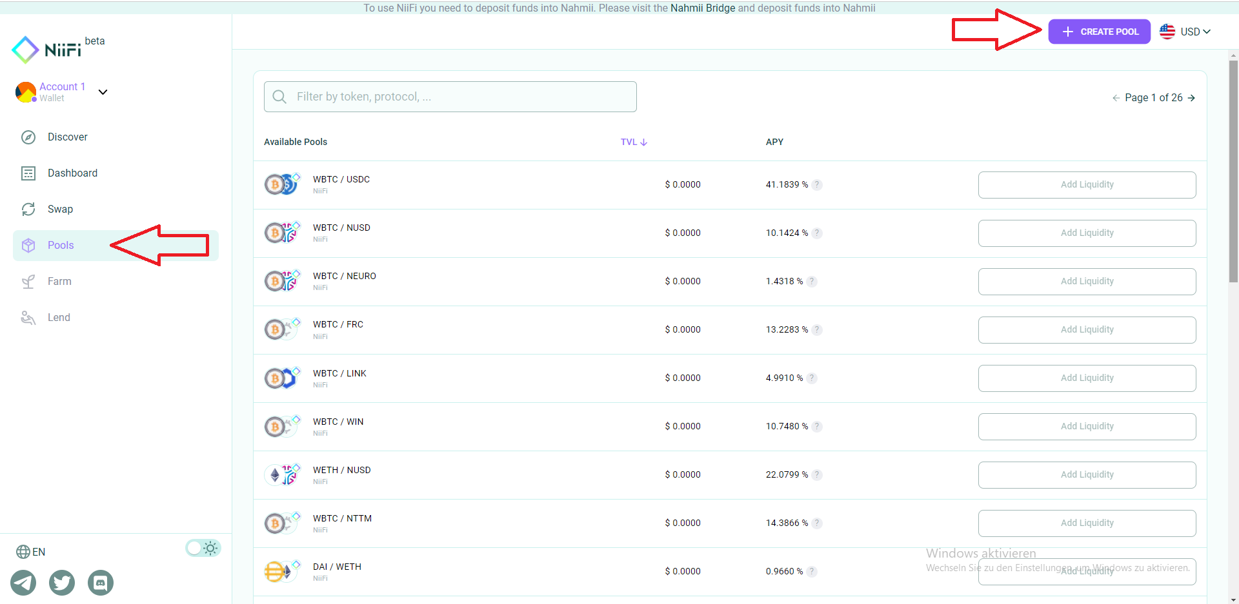Go to previous page arrow
Screen dimensions: 1239x604
pyautogui.click(x=1116, y=98)
